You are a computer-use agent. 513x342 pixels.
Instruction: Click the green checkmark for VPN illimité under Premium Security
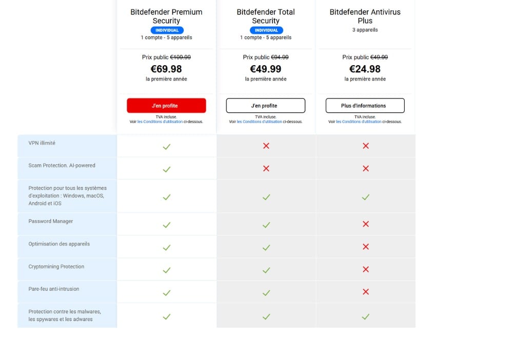point(166,146)
